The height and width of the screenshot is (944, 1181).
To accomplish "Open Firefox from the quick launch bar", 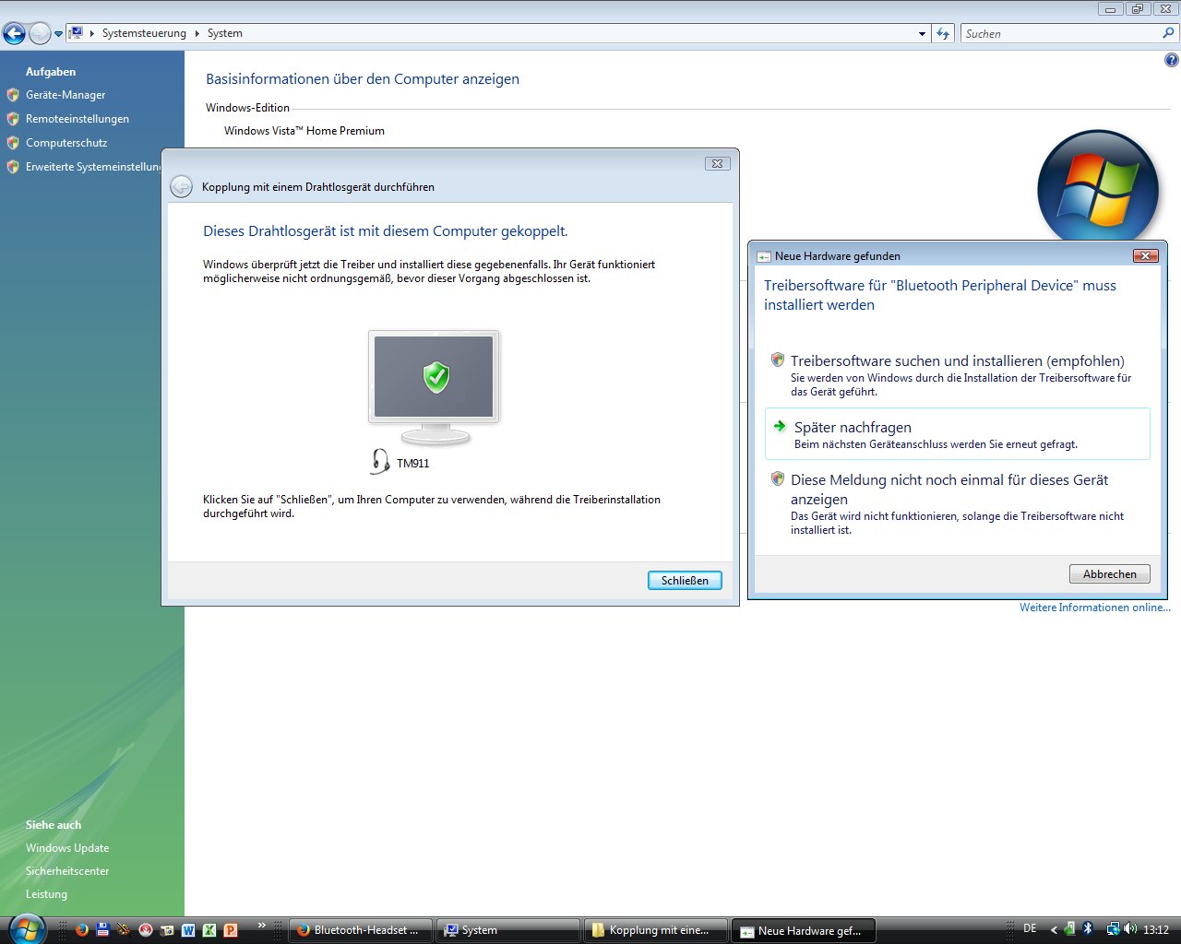I will pos(81,930).
